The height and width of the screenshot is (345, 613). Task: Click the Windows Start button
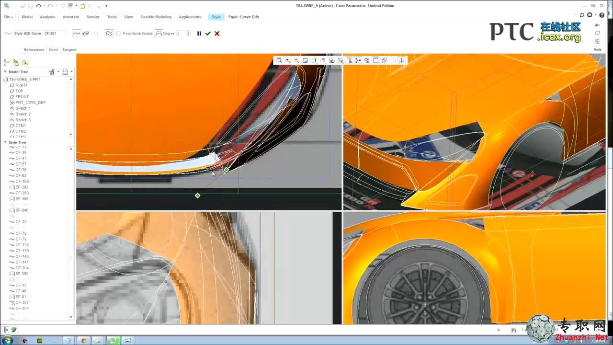coord(9,341)
